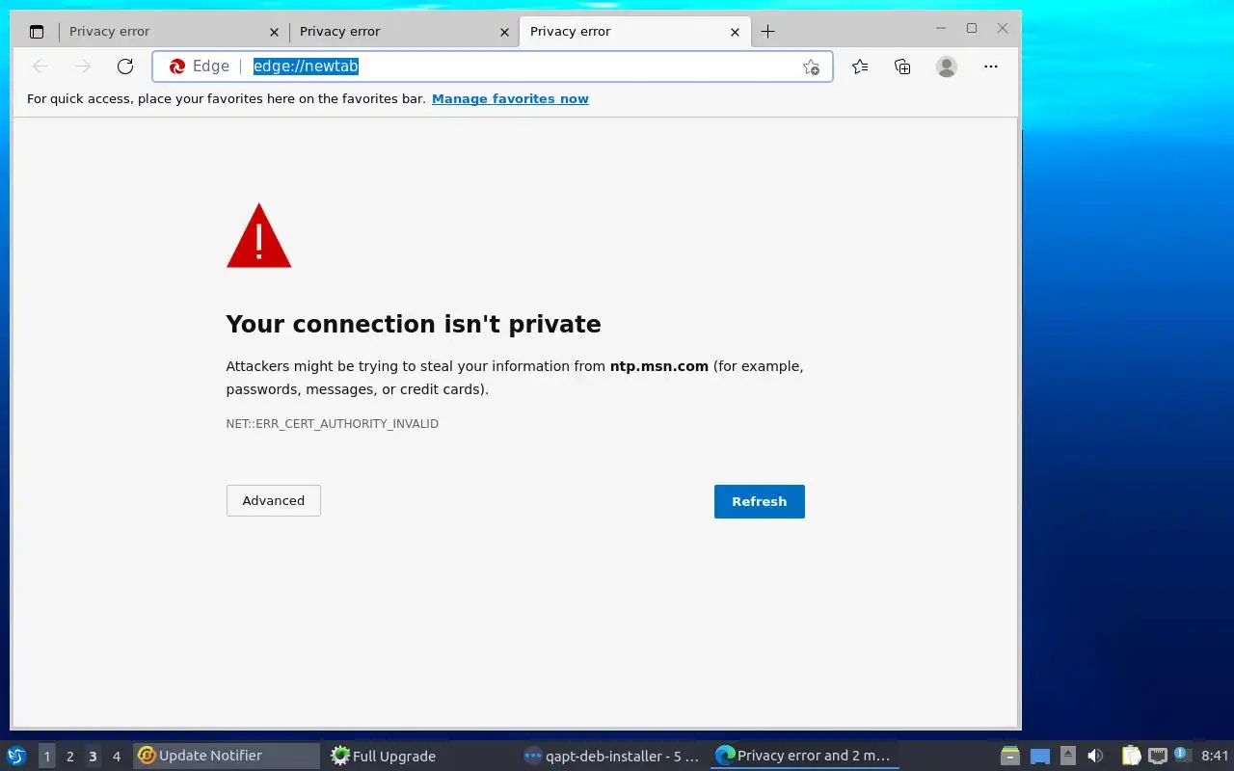Click the blue Refresh button
The image size is (1234, 771).
coord(760,501)
